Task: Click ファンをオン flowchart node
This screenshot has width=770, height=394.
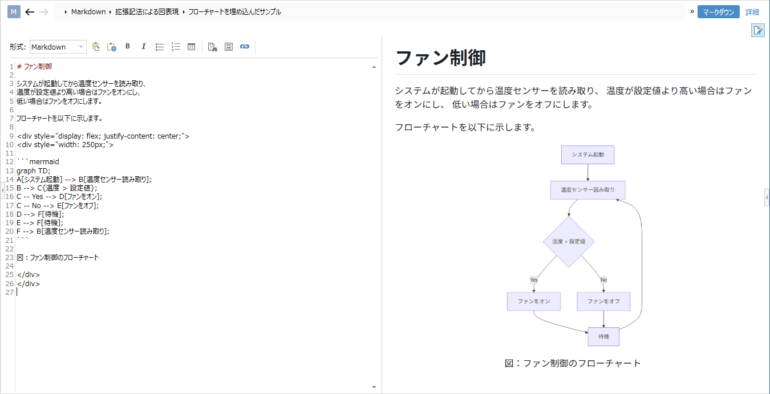Action: pos(534,302)
